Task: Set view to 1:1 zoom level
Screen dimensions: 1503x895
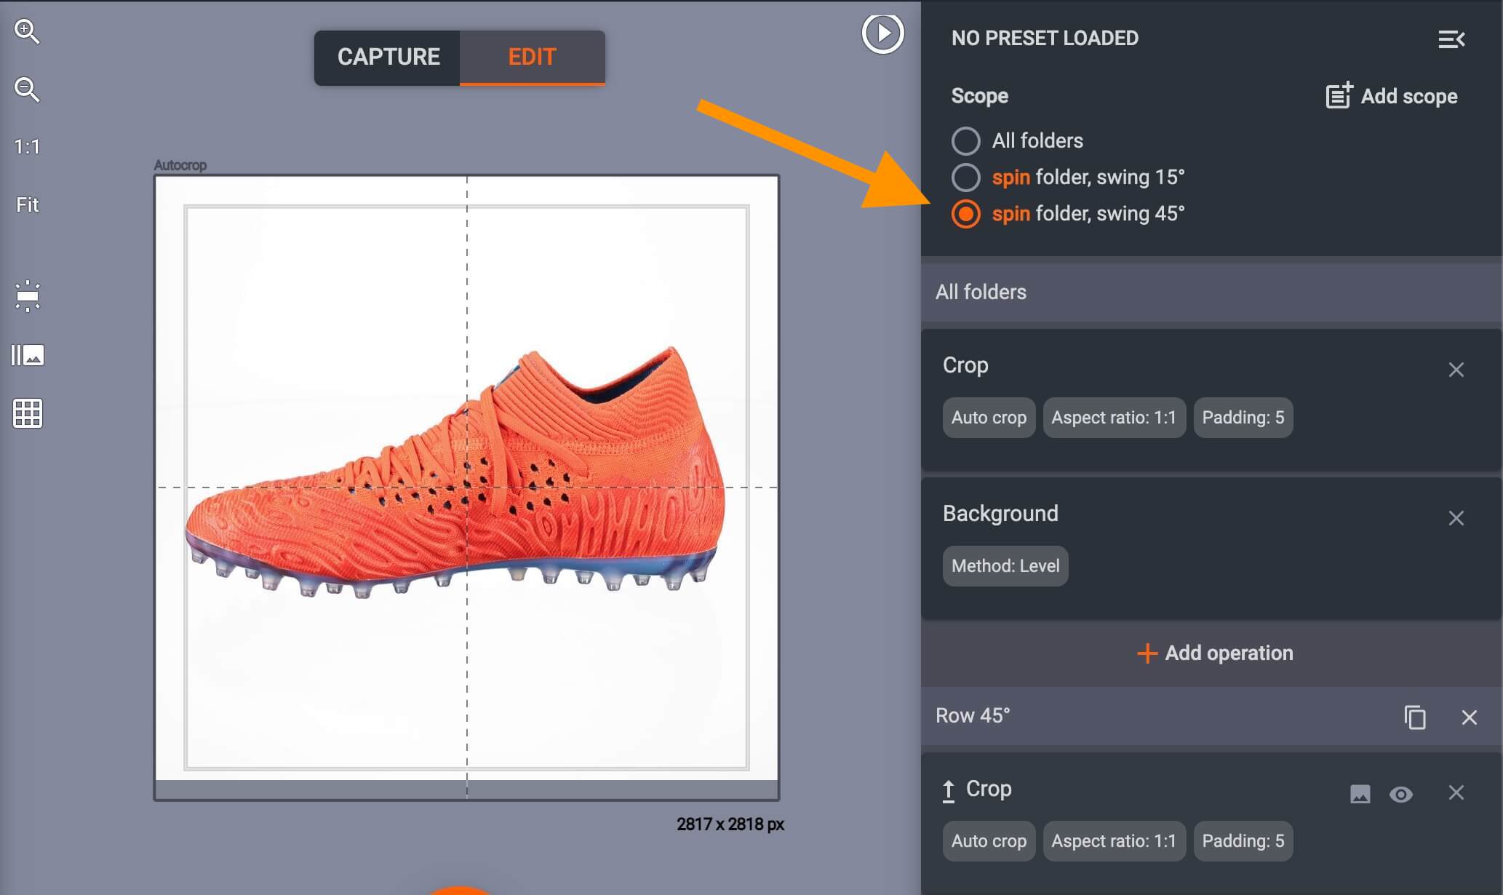Action: click(26, 146)
